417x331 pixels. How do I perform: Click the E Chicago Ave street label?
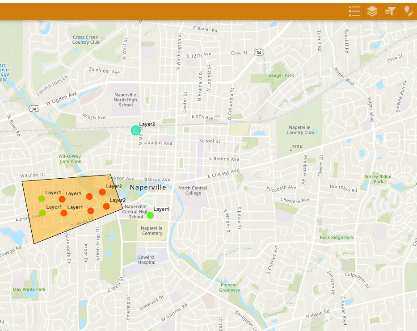pos(223,173)
